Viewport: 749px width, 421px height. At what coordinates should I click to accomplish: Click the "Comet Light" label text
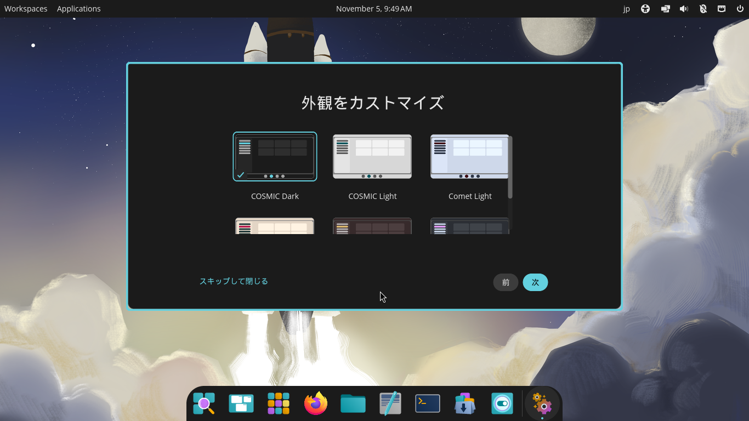(x=470, y=196)
